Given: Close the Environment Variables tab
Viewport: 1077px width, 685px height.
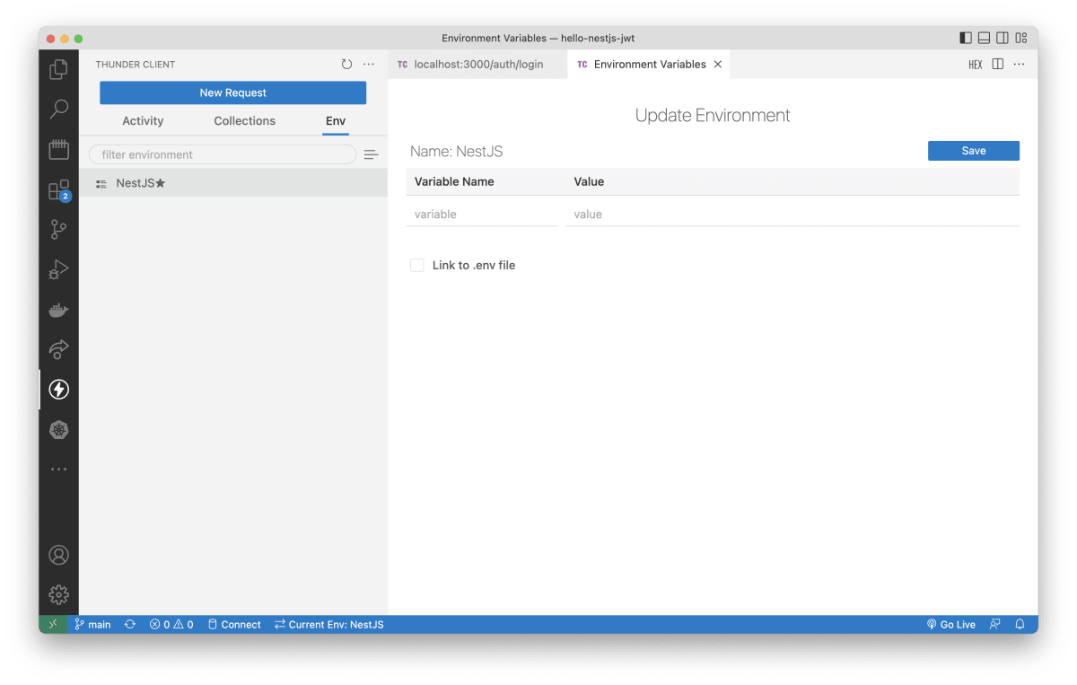Looking at the screenshot, I should coord(718,65).
